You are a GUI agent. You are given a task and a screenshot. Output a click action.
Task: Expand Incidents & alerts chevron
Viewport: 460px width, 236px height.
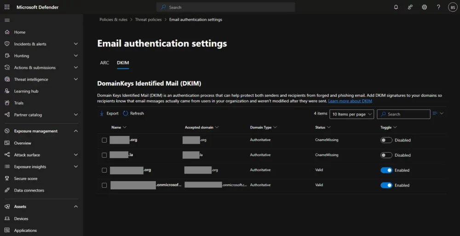tap(76, 44)
